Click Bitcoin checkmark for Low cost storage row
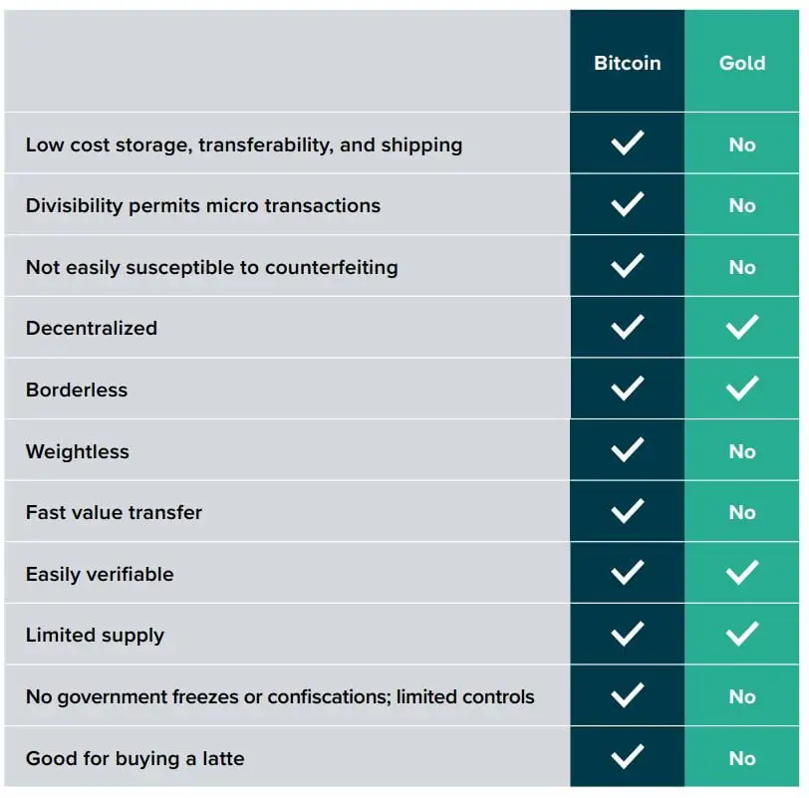The height and width of the screenshot is (798, 809). 627,143
